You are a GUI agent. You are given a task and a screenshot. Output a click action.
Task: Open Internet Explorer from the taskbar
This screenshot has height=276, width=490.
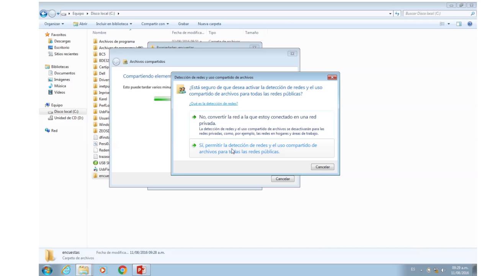pyautogui.click(x=66, y=270)
